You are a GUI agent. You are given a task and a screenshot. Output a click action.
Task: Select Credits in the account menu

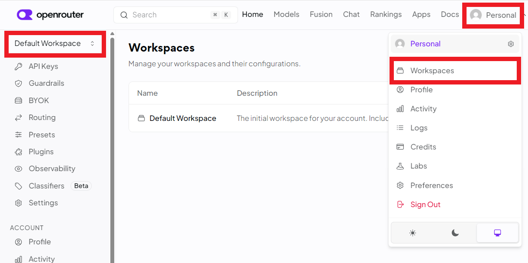(x=455, y=147)
